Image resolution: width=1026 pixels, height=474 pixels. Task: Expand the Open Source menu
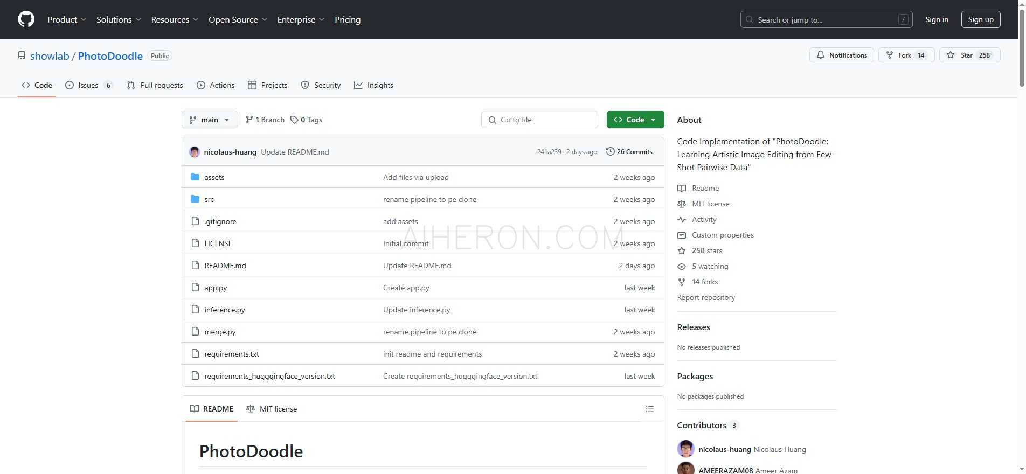[x=238, y=19]
